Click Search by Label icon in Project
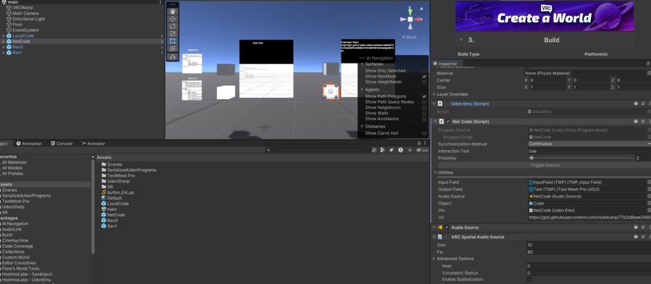651x284 pixels. tap(392, 150)
